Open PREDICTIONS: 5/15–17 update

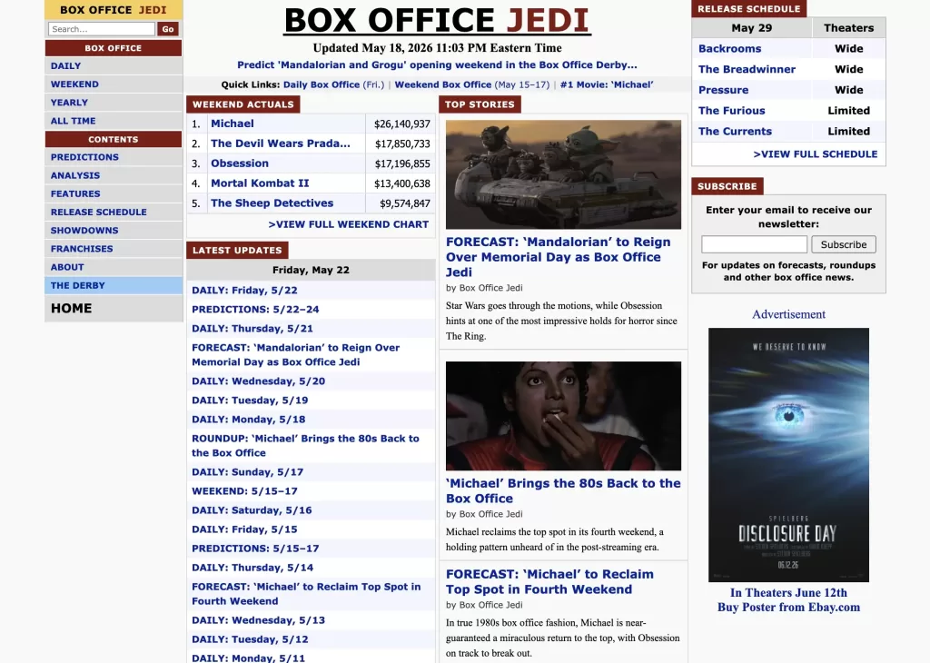(255, 549)
